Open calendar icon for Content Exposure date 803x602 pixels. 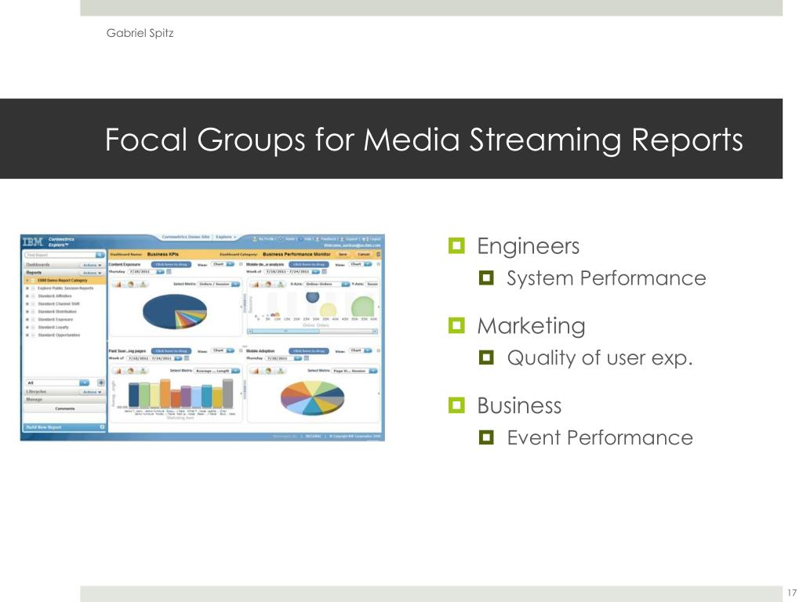pyautogui.click(x=169, y=272)
